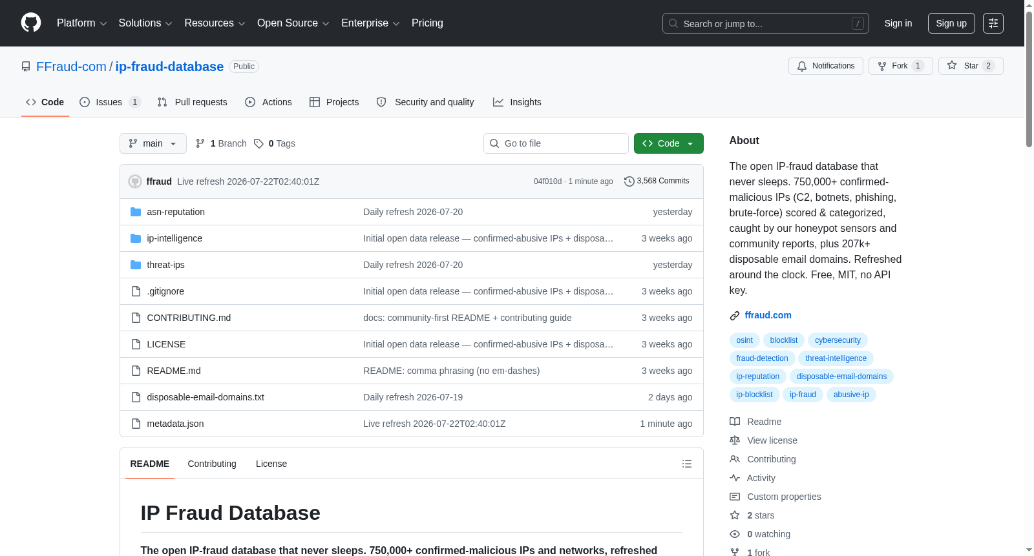Click the people icon next to Contributing
This screenshot has height=556, width=1034.
click(x=735, y=459)
